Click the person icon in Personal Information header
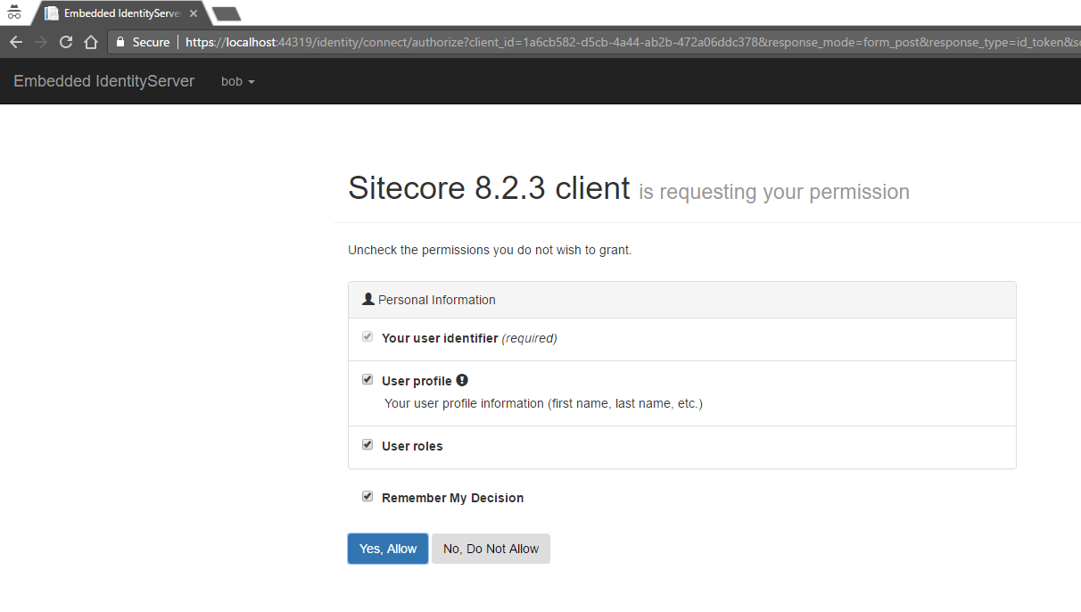The height and width of the screenshot is (612, 1081). coord(367,300)
